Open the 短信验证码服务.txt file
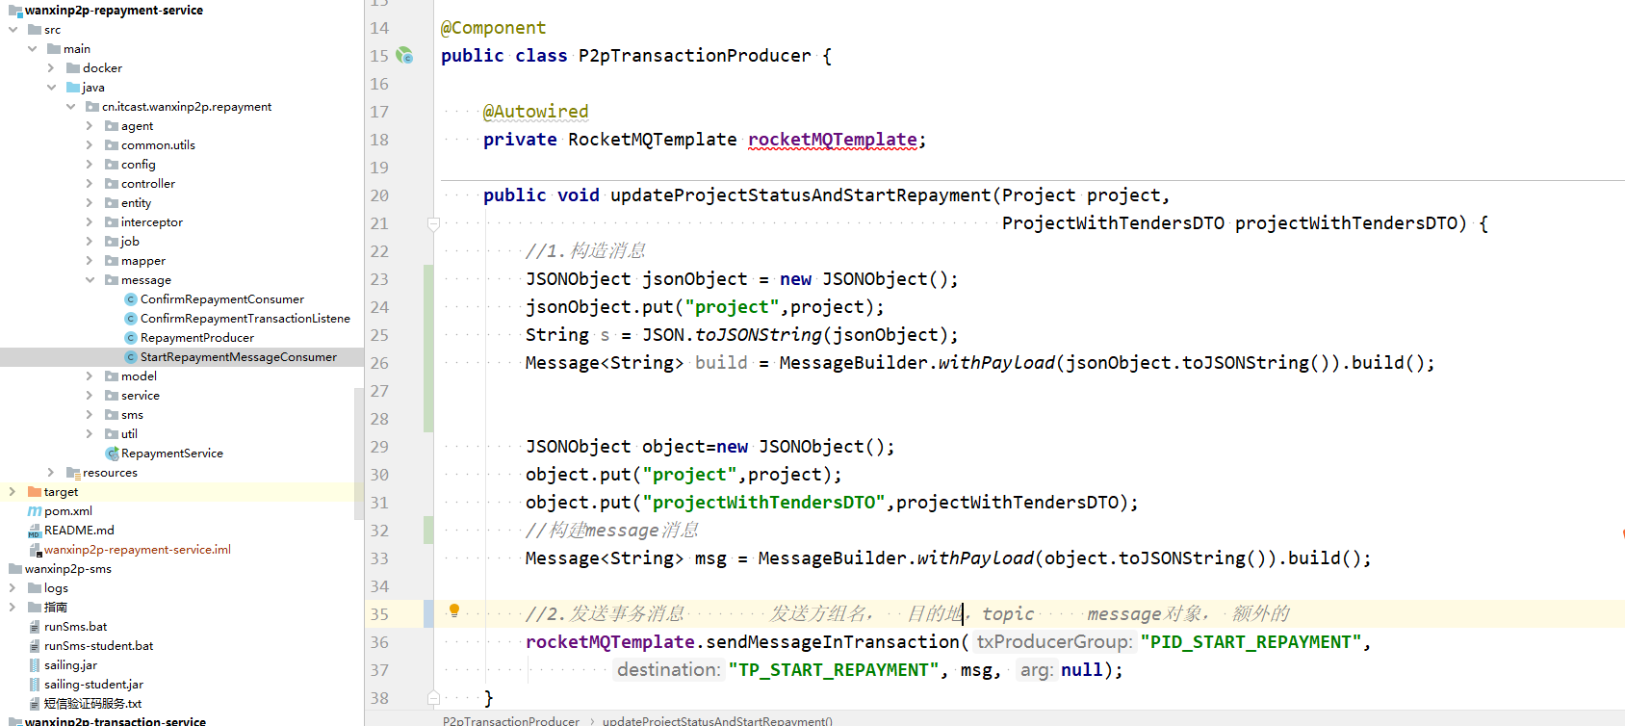 pyautogui.click(x=92, y=704)
